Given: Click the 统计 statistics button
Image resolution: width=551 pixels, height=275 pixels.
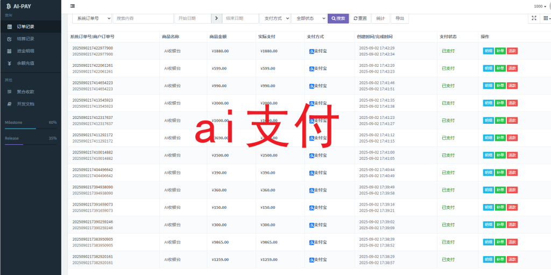Looking at the screenshot, I should click(380, 18).
